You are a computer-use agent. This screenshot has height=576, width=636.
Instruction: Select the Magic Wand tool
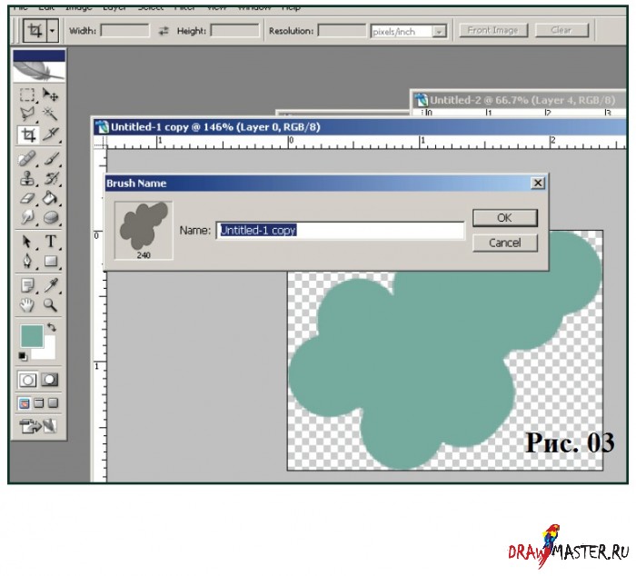(51, 114)
